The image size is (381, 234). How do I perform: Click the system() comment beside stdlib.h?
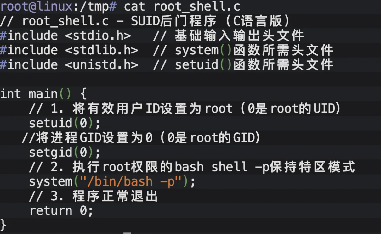coord(243,50)
